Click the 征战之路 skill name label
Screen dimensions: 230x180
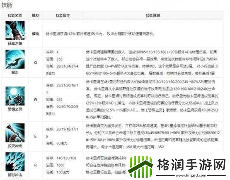pyautogui.click(x=15, y=43)
